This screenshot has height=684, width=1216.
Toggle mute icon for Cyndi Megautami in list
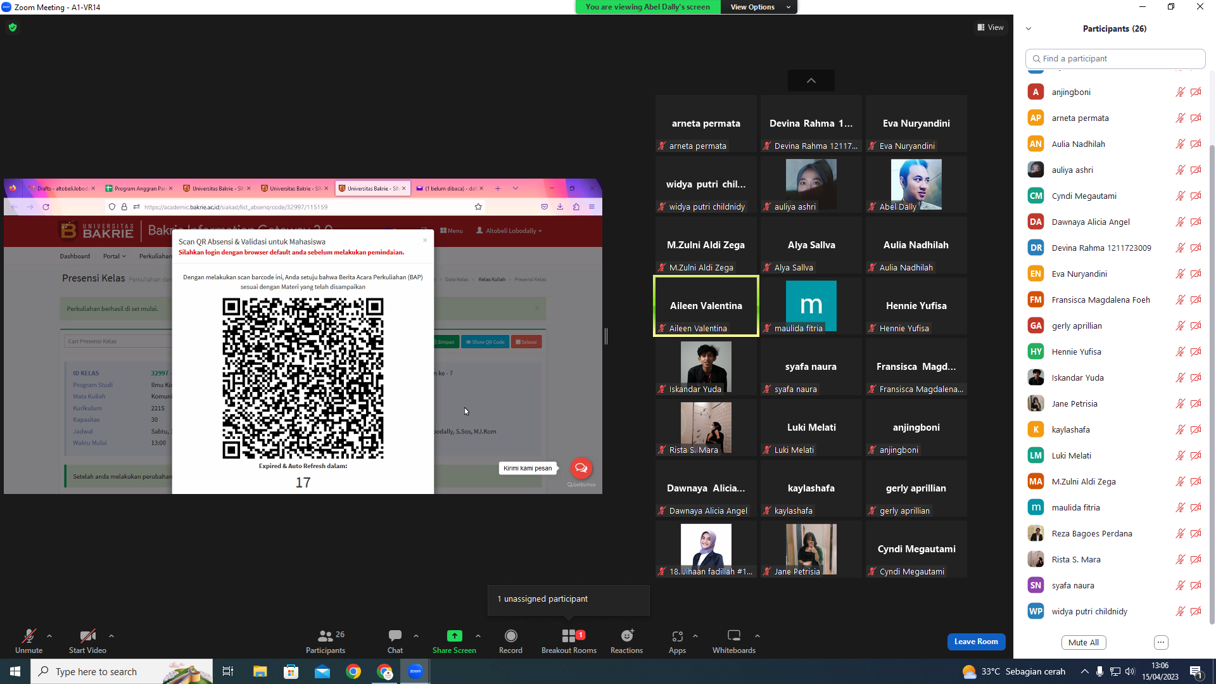pyautogui.click(x=1181, y=196)
